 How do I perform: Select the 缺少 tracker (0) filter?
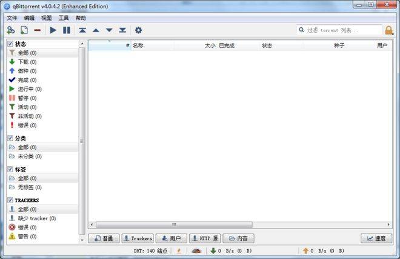(x=42, y=218)
